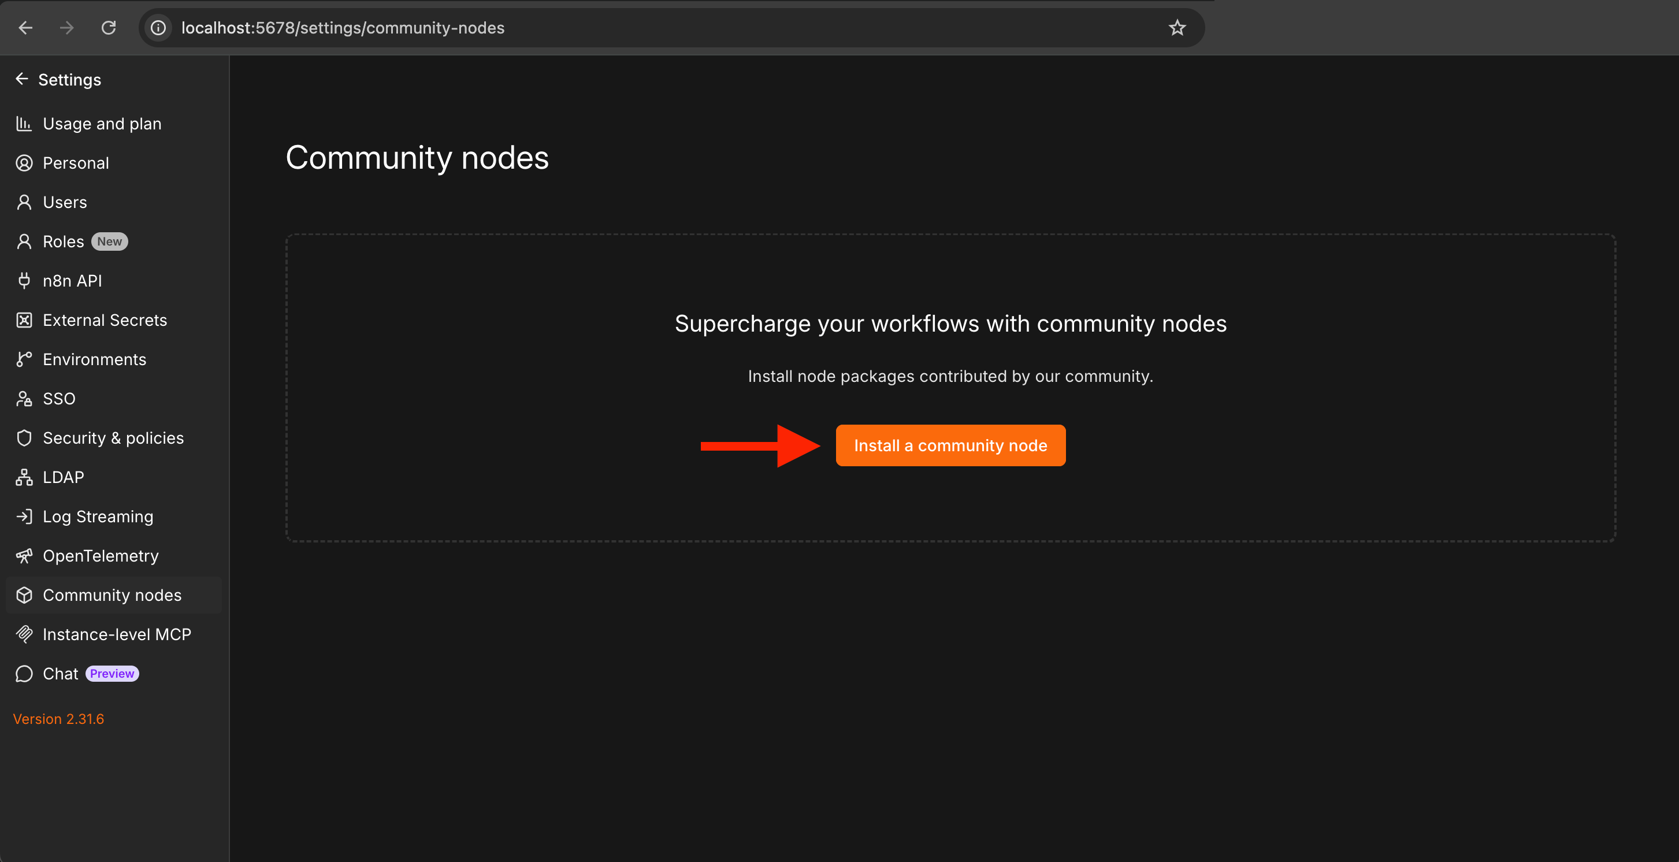Click the Community nodes cube icon
The width and height of the screenshot is (1679, 862).
click(24, 595)
